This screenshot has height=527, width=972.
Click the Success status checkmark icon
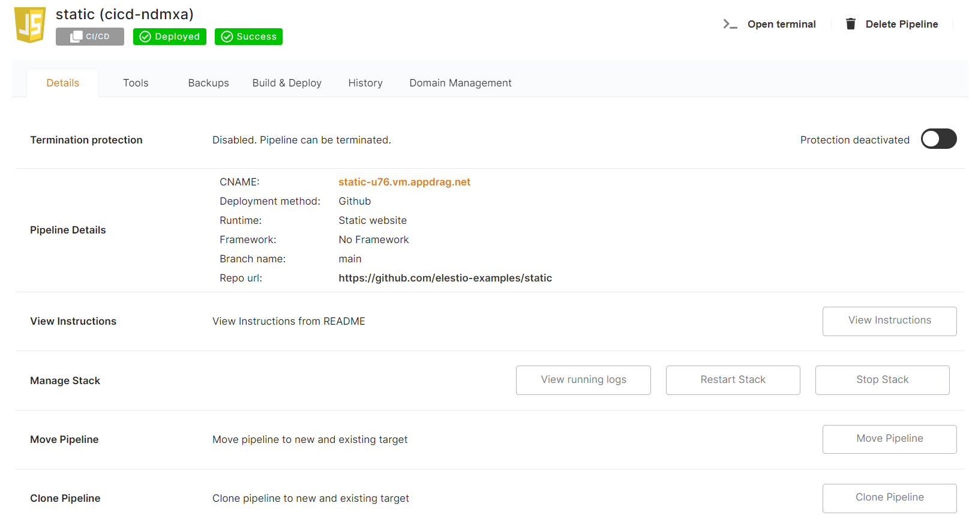tap(227, 37)
